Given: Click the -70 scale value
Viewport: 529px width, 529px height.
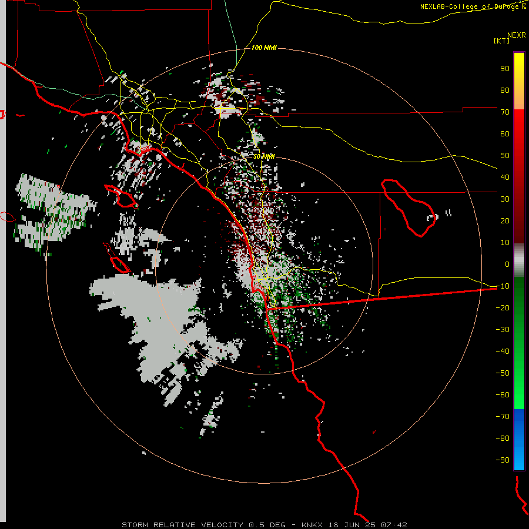Looking at the screenshot, I should tap(503, 416).
